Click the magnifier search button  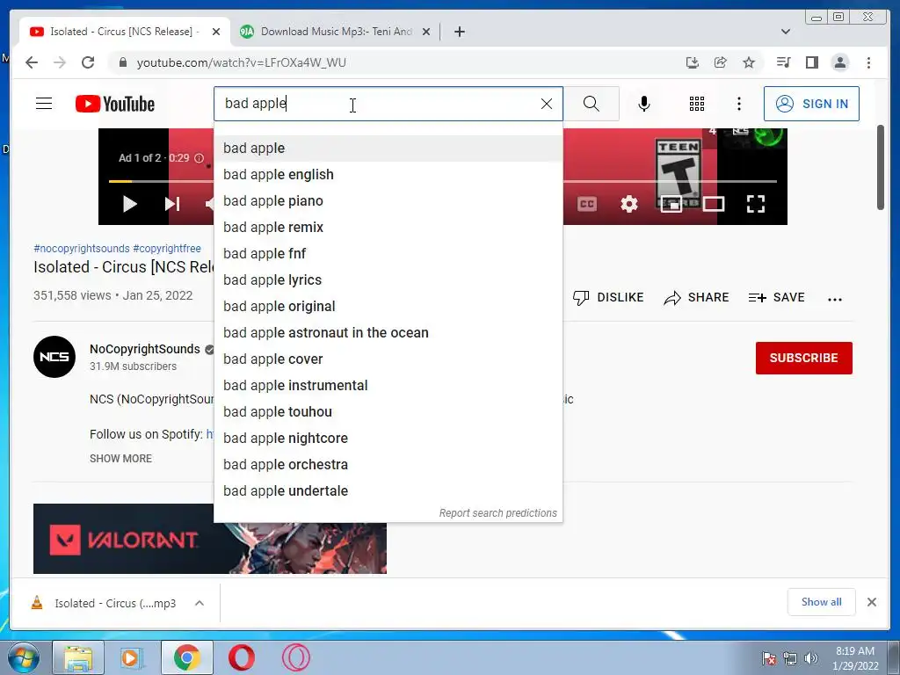click(x=592, y=104)
